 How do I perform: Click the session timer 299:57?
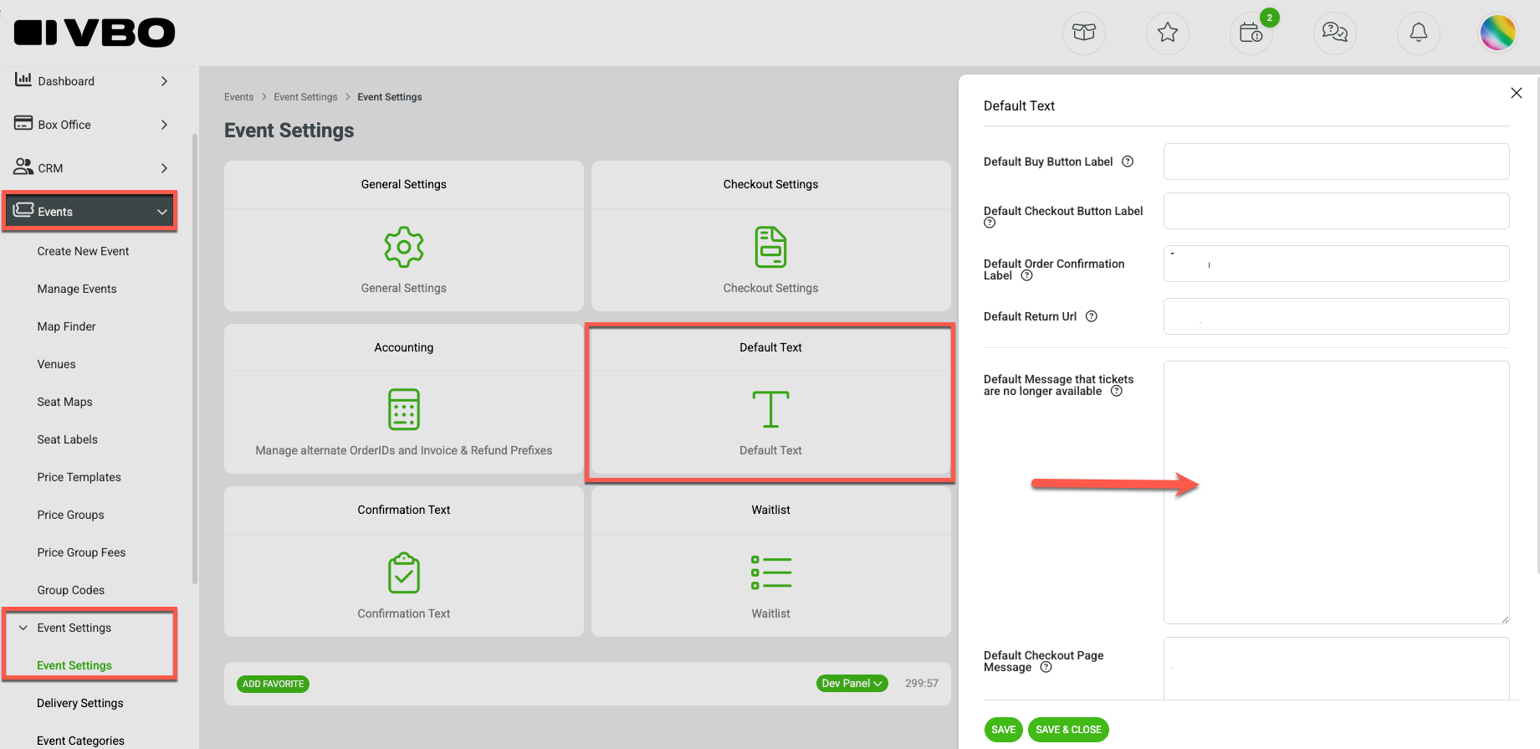point(921,684)
